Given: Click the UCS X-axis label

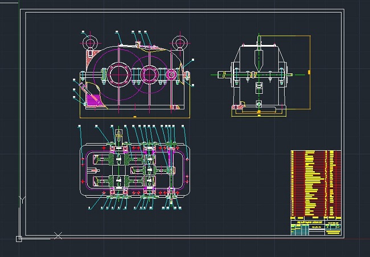Looking at the screenshot, I should [57, 235].
